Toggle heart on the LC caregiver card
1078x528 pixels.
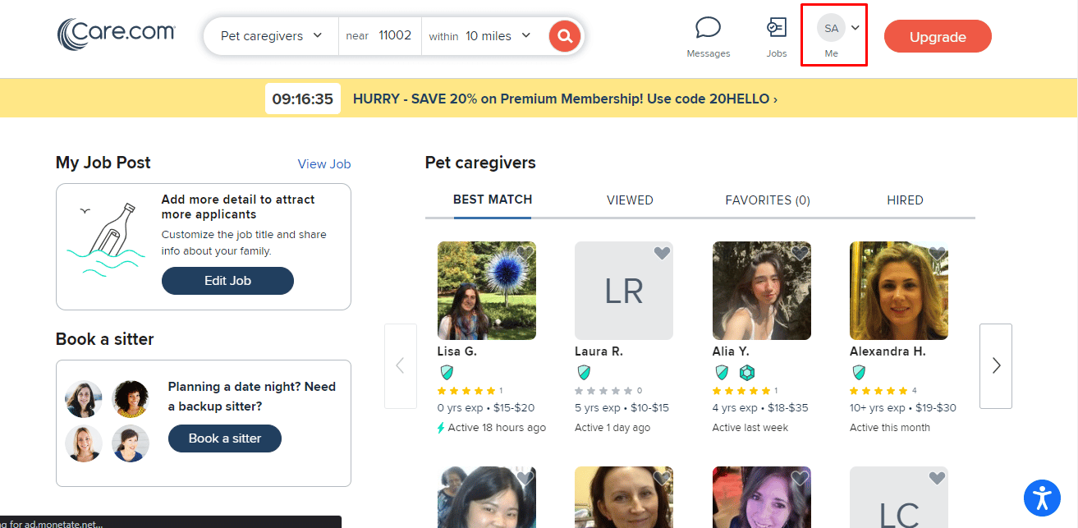937,478
